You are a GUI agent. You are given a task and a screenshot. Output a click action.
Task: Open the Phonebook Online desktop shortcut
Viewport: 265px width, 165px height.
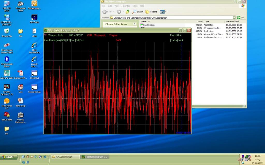pos(20,6)
